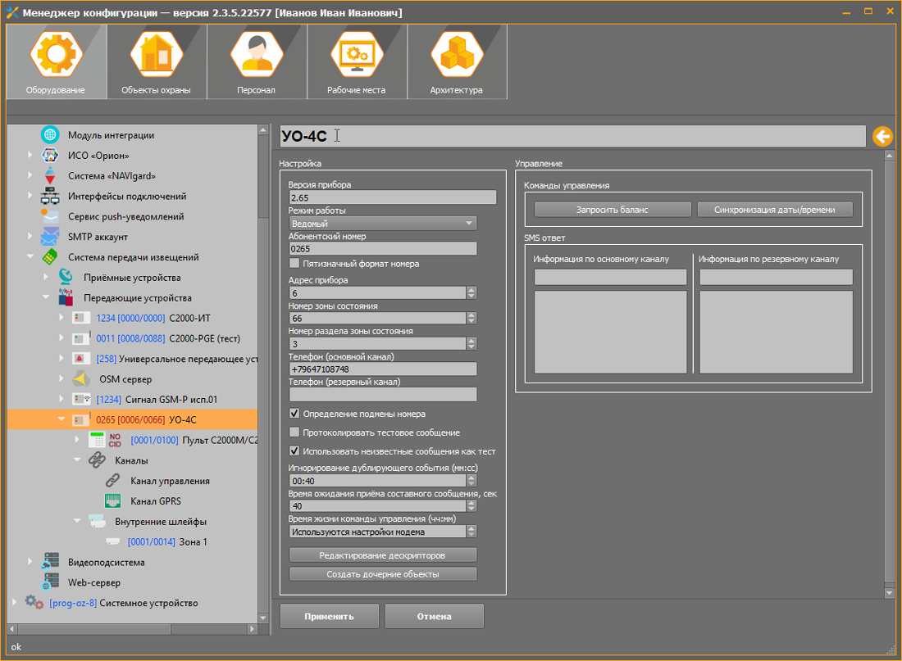Click the orange back arrow icon
The image size is (902, 661).
click(882, 137)
